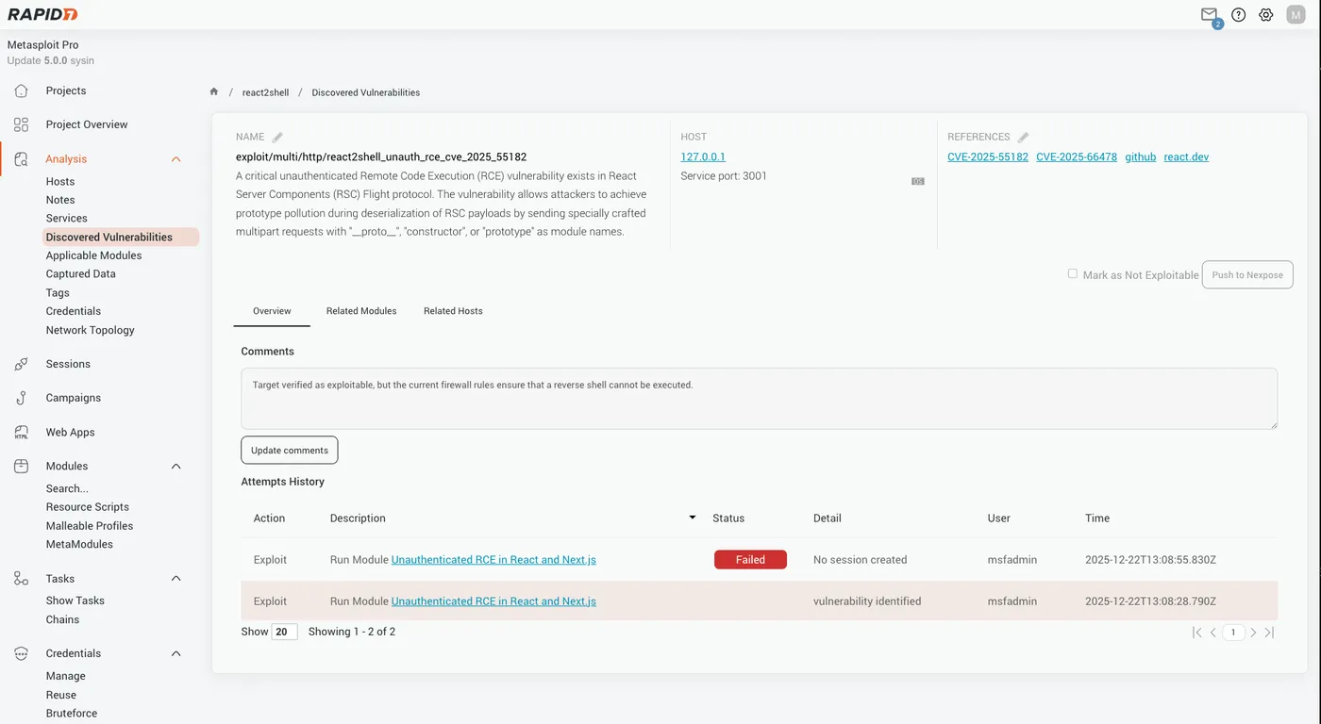Collapse the Tasks section
This screenshot has height=724, width=1321.
tap(176, 578)
